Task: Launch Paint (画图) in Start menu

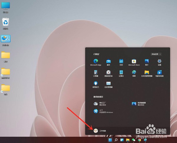Action: 134,74
